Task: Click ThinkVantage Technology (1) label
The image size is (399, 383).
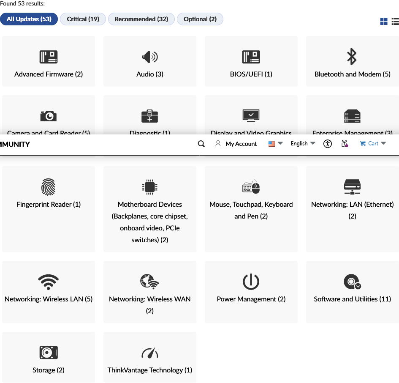Action: 149,370
